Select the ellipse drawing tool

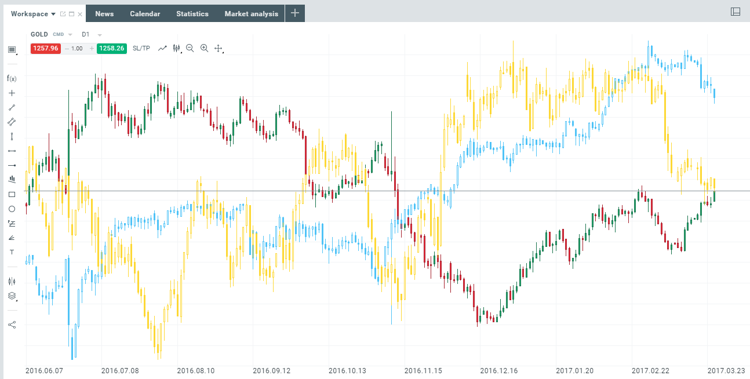point(12,209)
